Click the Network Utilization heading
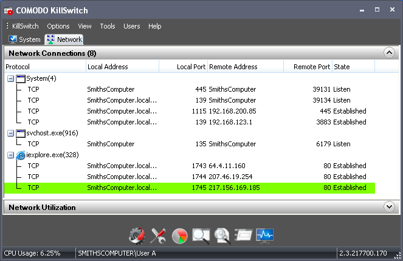 42,208
